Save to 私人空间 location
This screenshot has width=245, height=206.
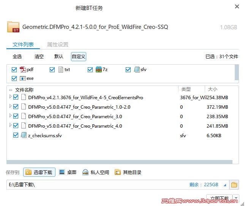pos(96,172)
